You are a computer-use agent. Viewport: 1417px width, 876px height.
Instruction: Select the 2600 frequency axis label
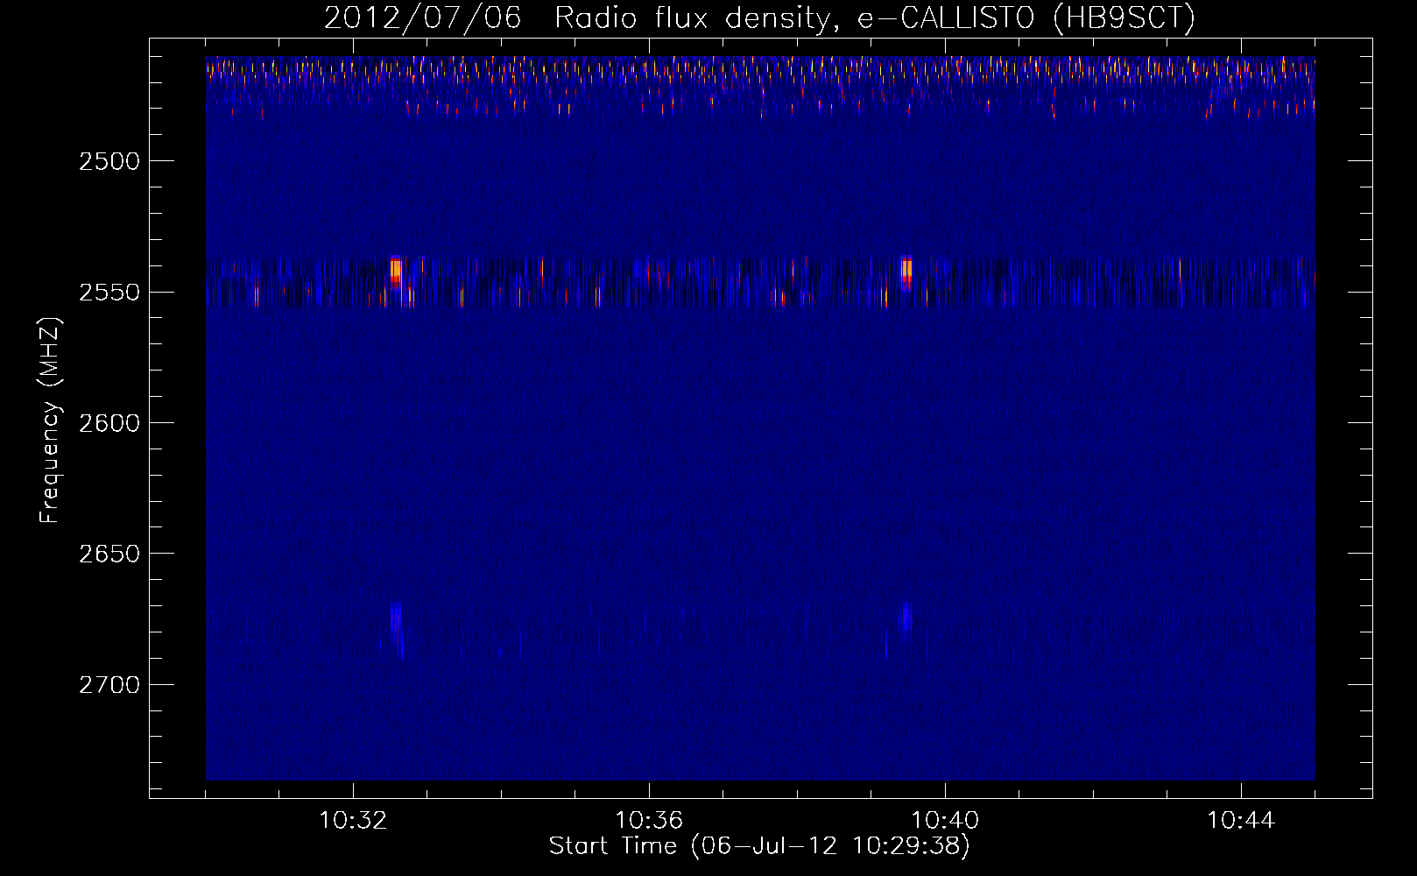click(x=109, y=423)
